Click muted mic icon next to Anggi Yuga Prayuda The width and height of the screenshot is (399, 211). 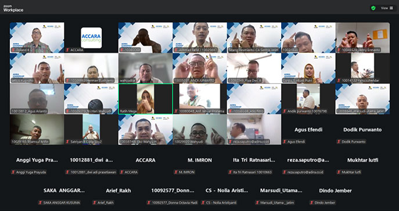click(13, 172)
